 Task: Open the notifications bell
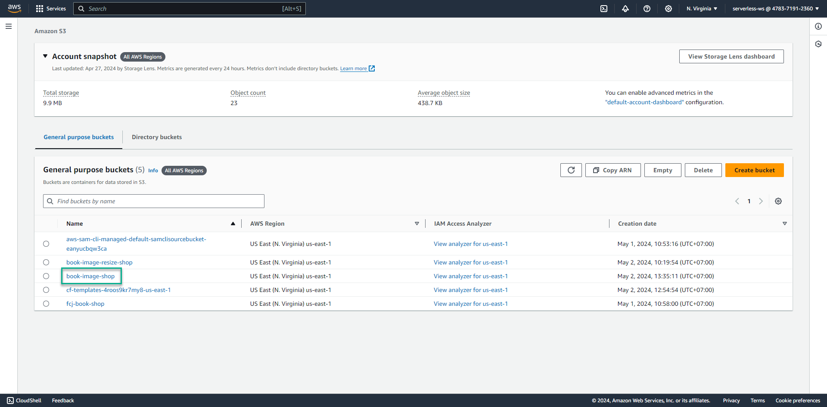point(625,9)
